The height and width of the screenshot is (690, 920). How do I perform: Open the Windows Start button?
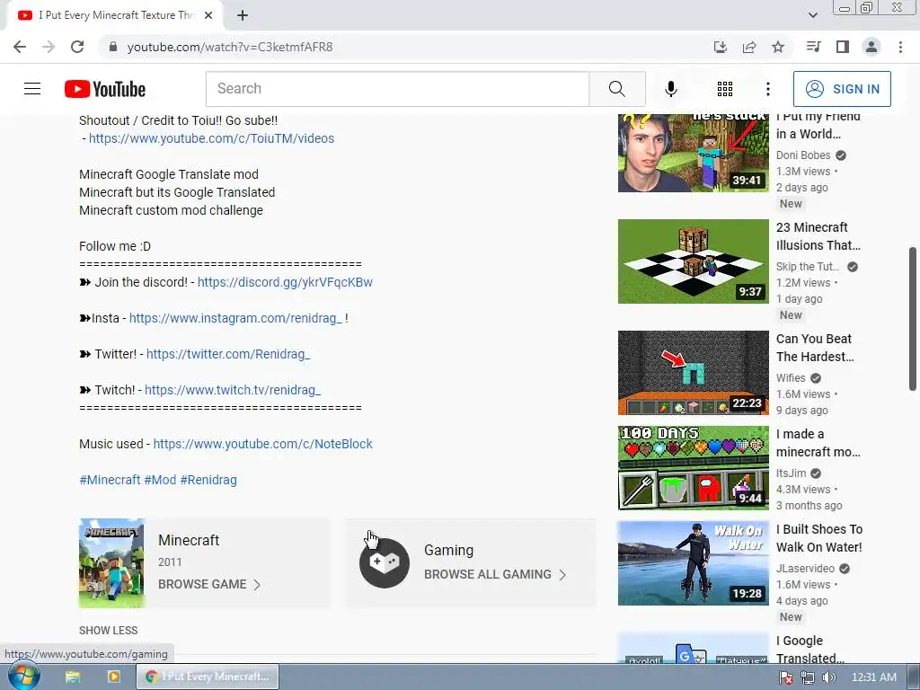[x=23, y=677]
